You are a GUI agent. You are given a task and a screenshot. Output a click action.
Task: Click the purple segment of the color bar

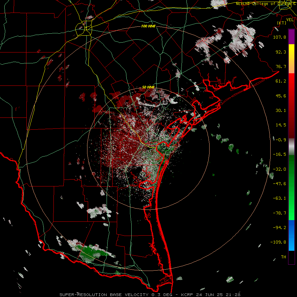[x=291, y=37]
